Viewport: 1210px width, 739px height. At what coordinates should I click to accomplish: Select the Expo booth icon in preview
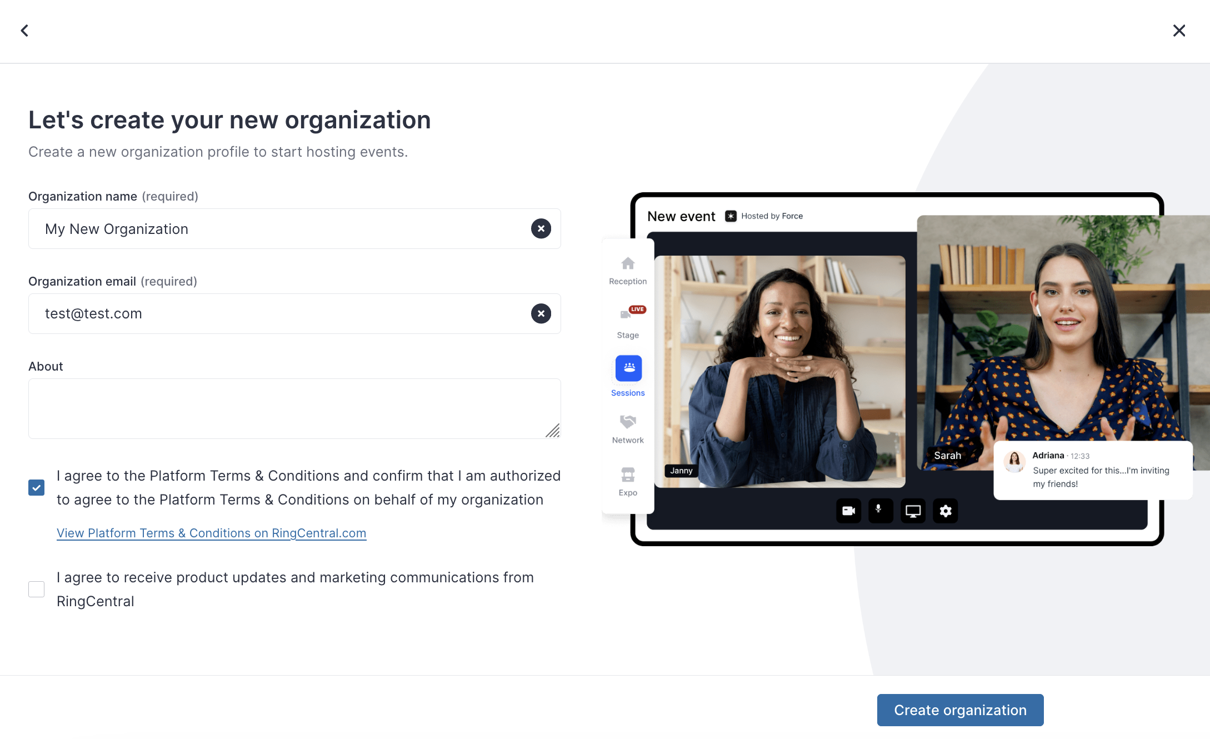[628, 475]
